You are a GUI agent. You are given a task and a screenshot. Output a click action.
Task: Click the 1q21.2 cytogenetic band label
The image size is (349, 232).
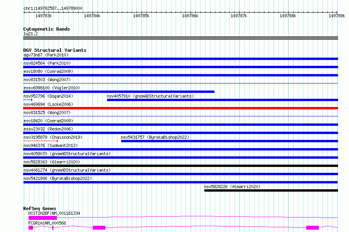click(x=31, y=34)
